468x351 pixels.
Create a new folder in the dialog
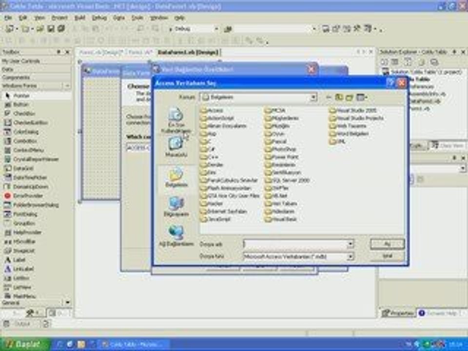point(350,97)
